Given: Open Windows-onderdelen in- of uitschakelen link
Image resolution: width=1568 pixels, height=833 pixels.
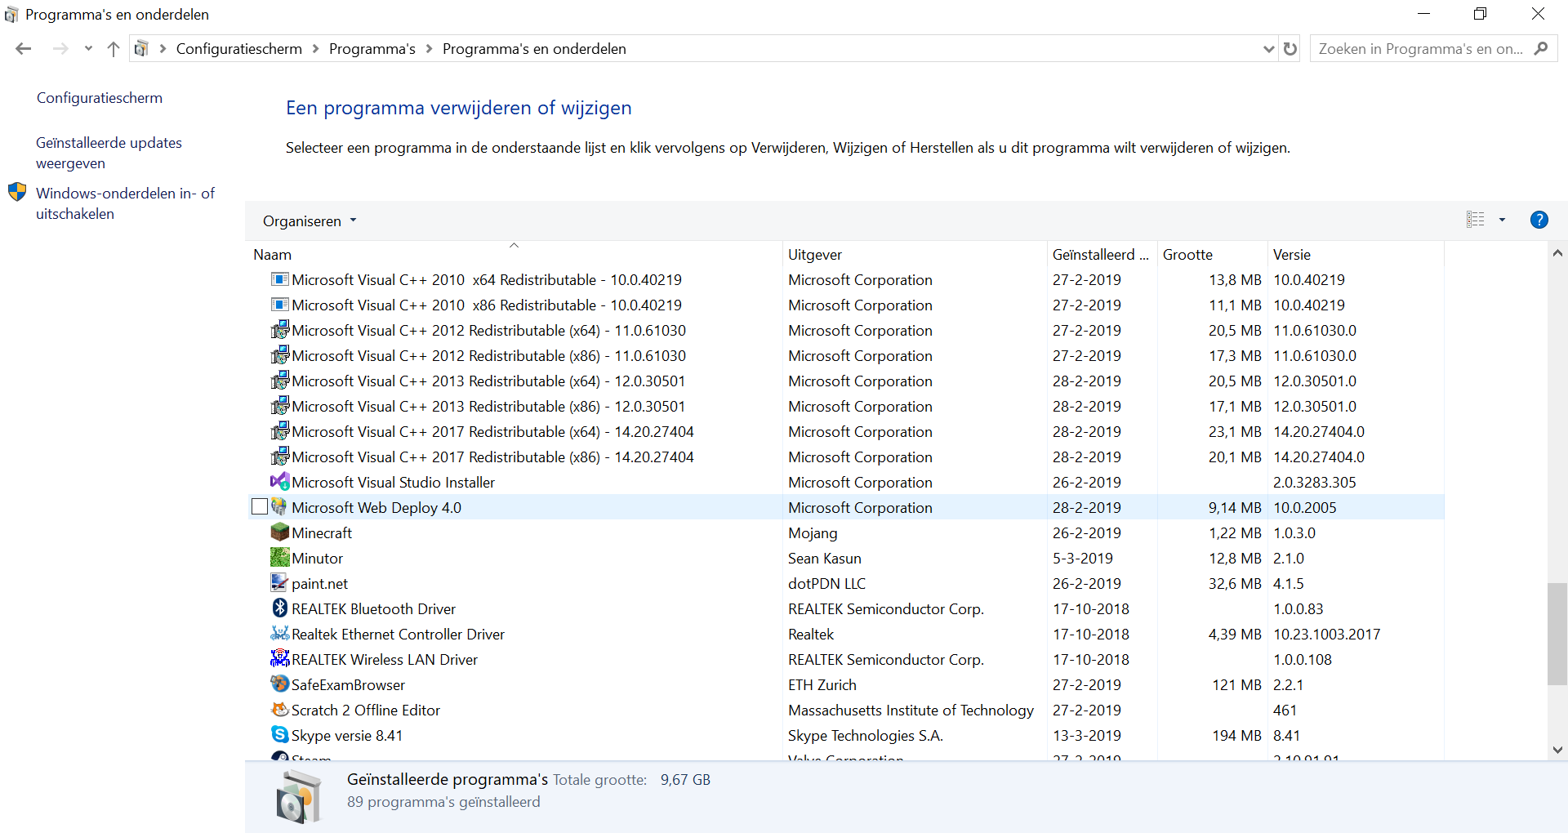Looking at the screenshot, I should tap(125, 203).
